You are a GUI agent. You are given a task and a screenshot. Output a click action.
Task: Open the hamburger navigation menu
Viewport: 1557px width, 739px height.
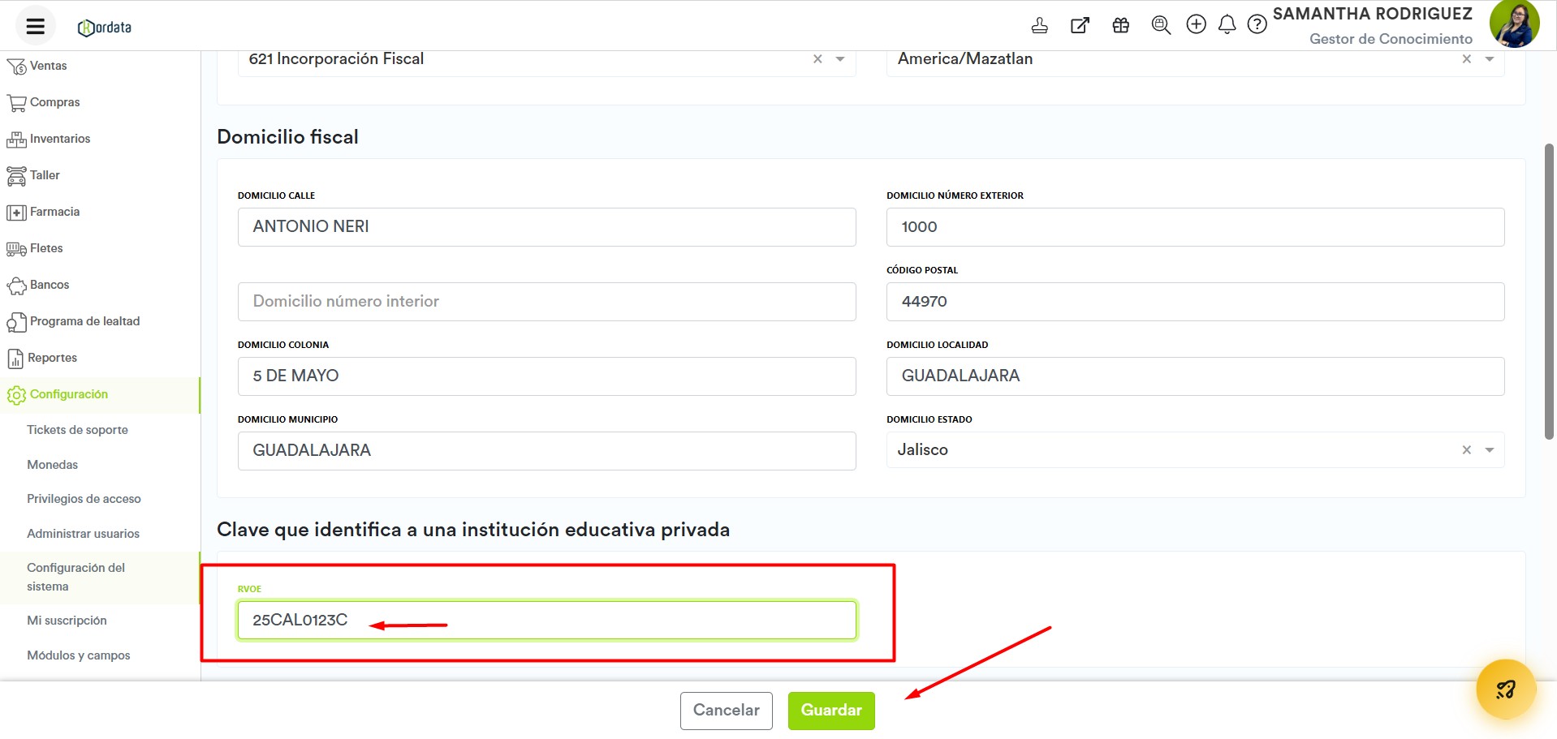coord(35,26)
